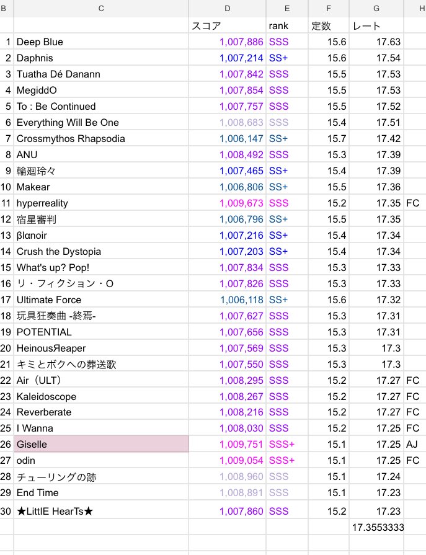
Task: Select the MegiddO cell
Action: [x=101, y=90]
